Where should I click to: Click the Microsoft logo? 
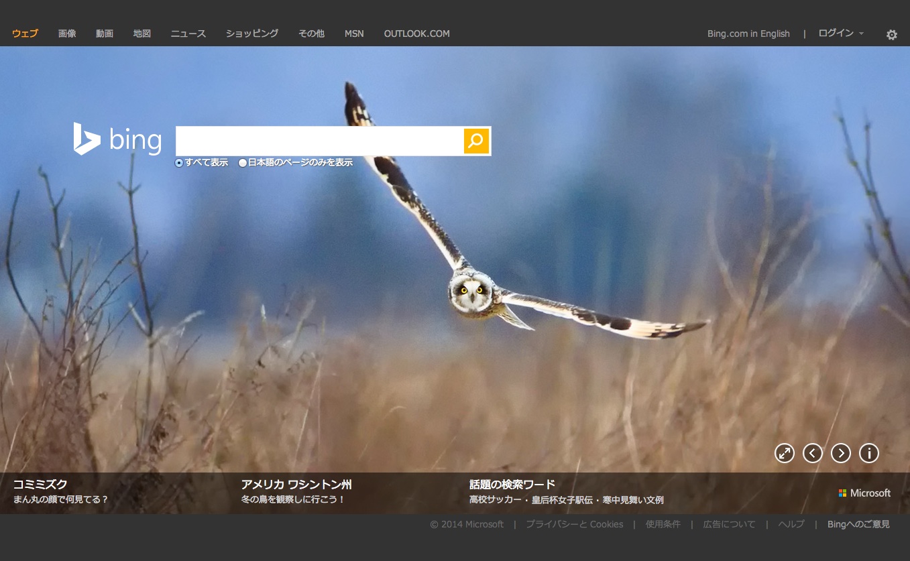[x=864, y=493]
